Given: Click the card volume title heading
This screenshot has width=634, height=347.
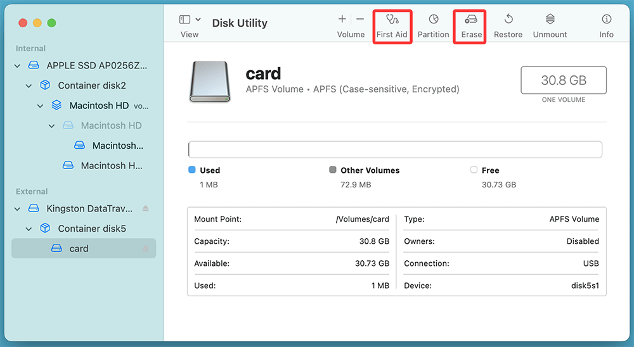Looking at the screenshot, I should (263, 73).
